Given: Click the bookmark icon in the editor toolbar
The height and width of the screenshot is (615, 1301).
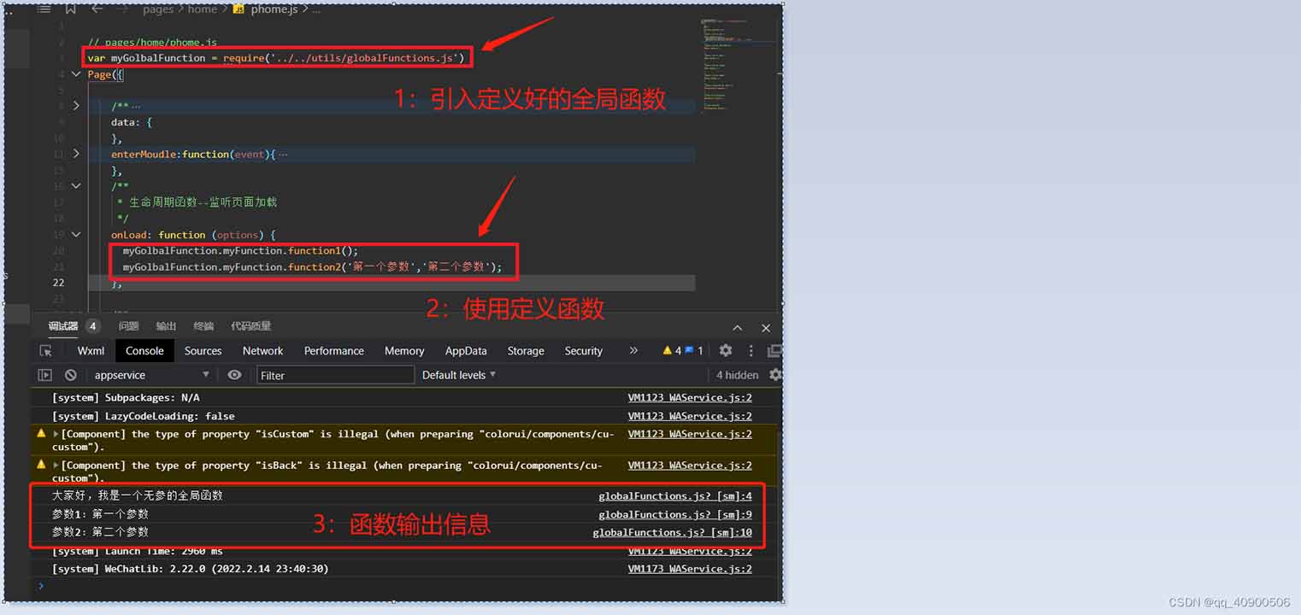Looking at the screenshot, I should (x=70, y=9).
